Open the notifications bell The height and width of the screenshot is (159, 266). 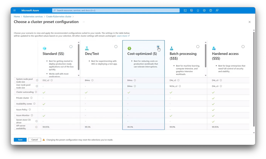[x=198, y=10]
